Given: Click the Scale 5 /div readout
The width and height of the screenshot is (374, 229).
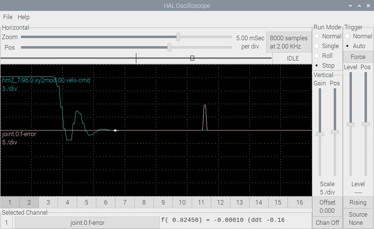Looking at the screenshot, I should (x=327, y=188).
